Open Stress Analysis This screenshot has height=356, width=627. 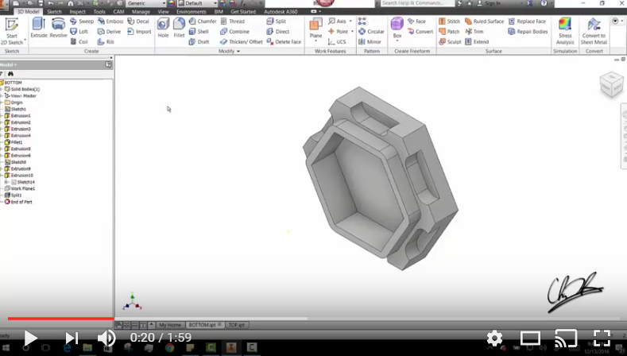click(x=565, y=31)
